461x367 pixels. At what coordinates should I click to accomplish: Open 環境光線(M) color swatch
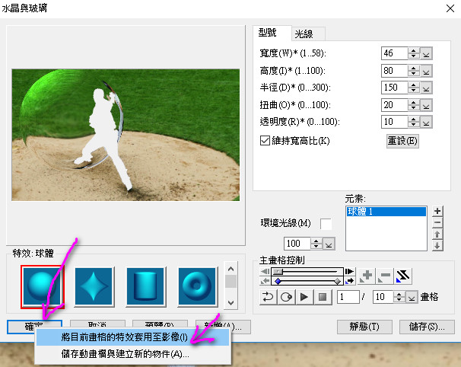tap(326, 224)
